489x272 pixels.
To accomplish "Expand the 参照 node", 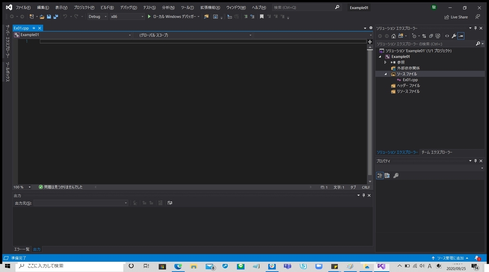I will click(385, 62).
